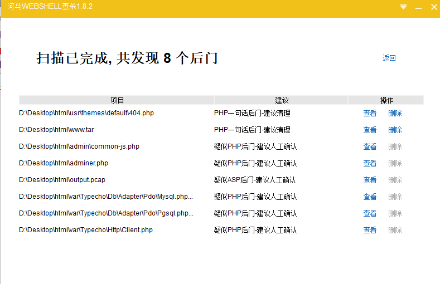Select the output.pcap file path row
Viewport: 440px width, 284px height.
[62, 180]
